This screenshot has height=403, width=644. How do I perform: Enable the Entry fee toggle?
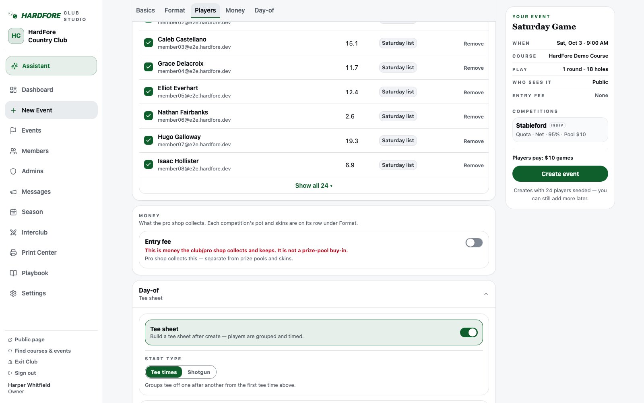[474, 243]
